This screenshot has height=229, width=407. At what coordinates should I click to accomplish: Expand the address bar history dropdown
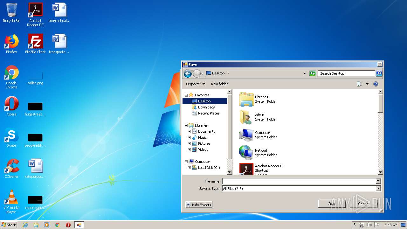(x=305, y=73)
